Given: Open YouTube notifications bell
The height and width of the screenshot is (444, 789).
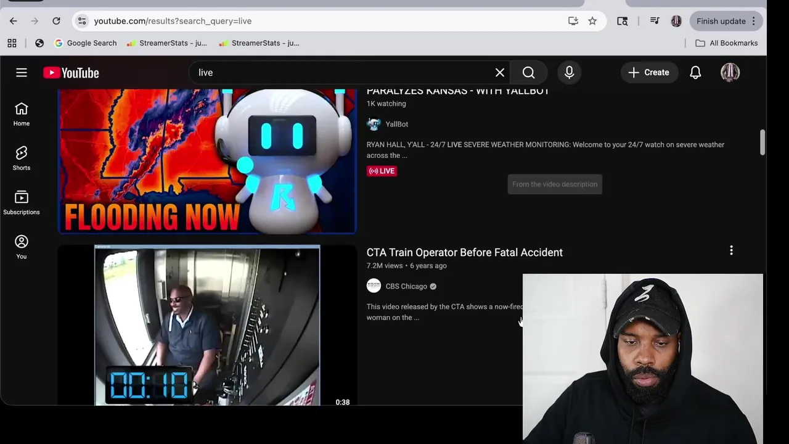Looking at the screenshot, I should point(695,73).
